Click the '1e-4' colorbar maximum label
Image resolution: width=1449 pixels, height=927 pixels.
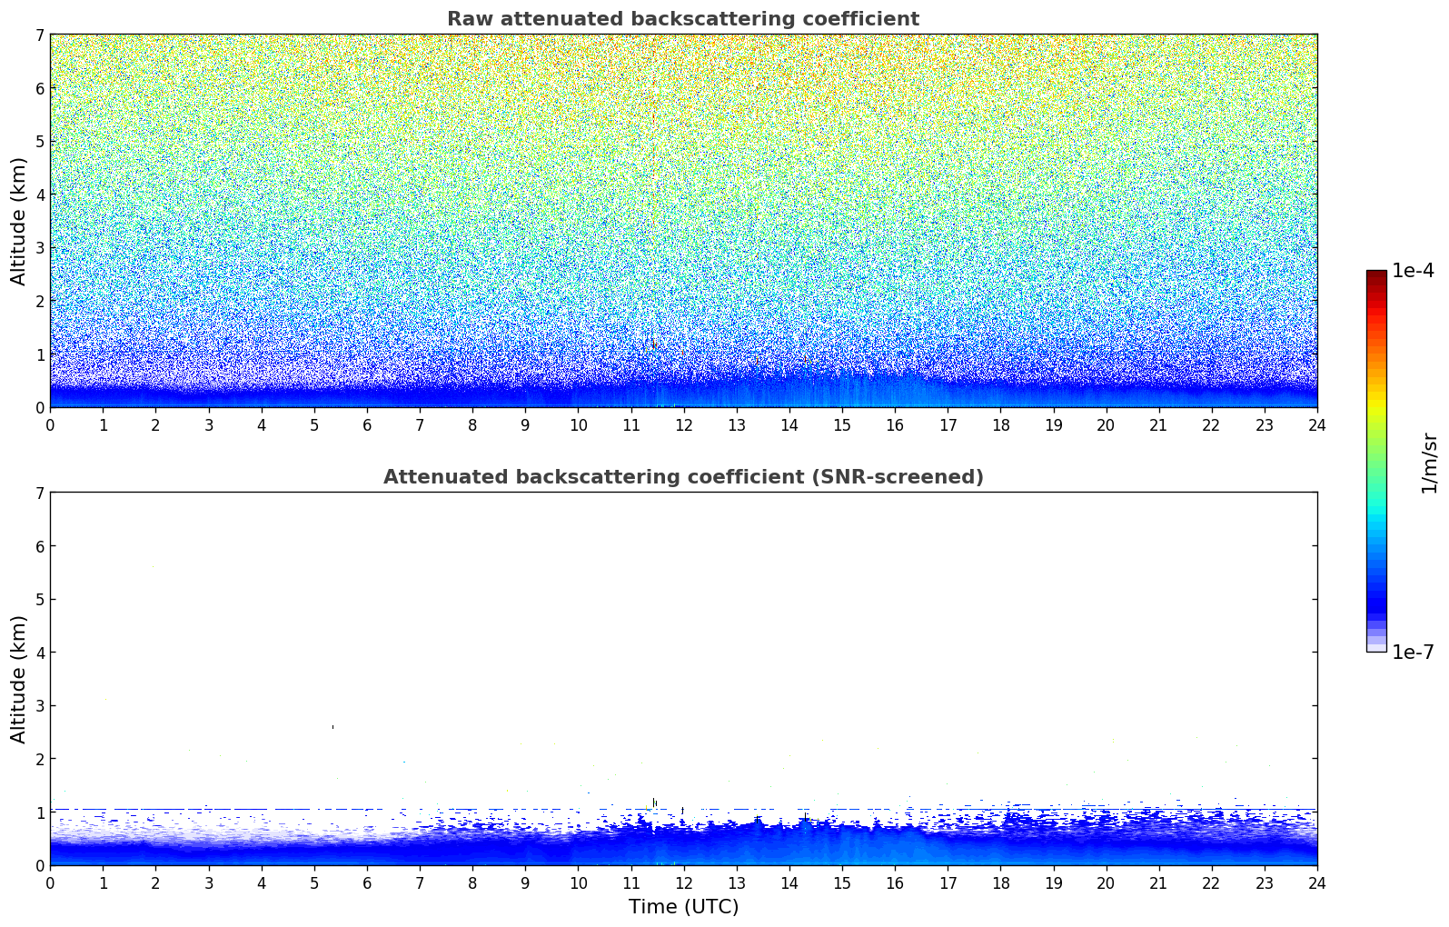pyautogui.click(x=1413, y=271)
